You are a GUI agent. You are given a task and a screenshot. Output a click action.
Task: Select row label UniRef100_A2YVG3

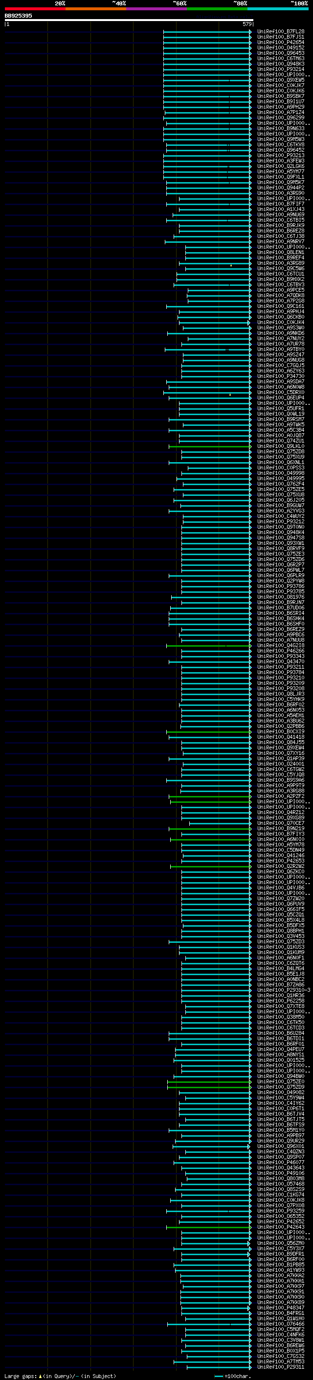[x=280, y=511]
